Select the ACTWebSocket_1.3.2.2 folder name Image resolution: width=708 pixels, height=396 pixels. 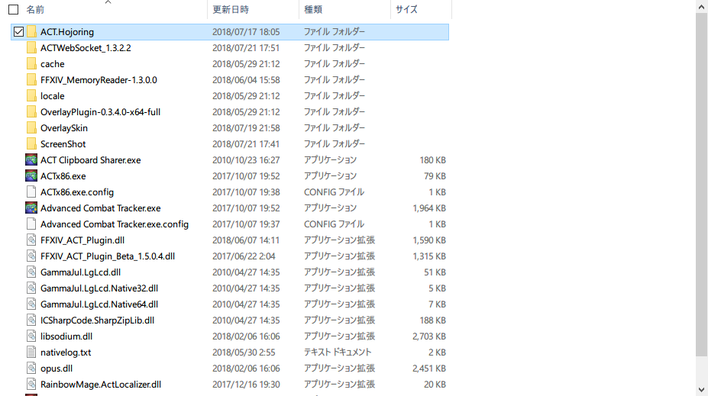[x=86, y=48]
